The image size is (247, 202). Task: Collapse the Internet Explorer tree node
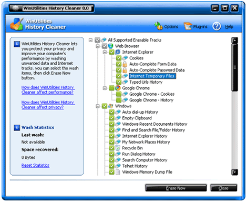(105, 52)
